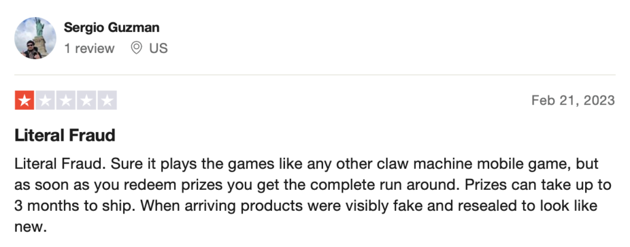Click the location pin icon
Screen dimensions: 630x247
click(x=137, y=48)
